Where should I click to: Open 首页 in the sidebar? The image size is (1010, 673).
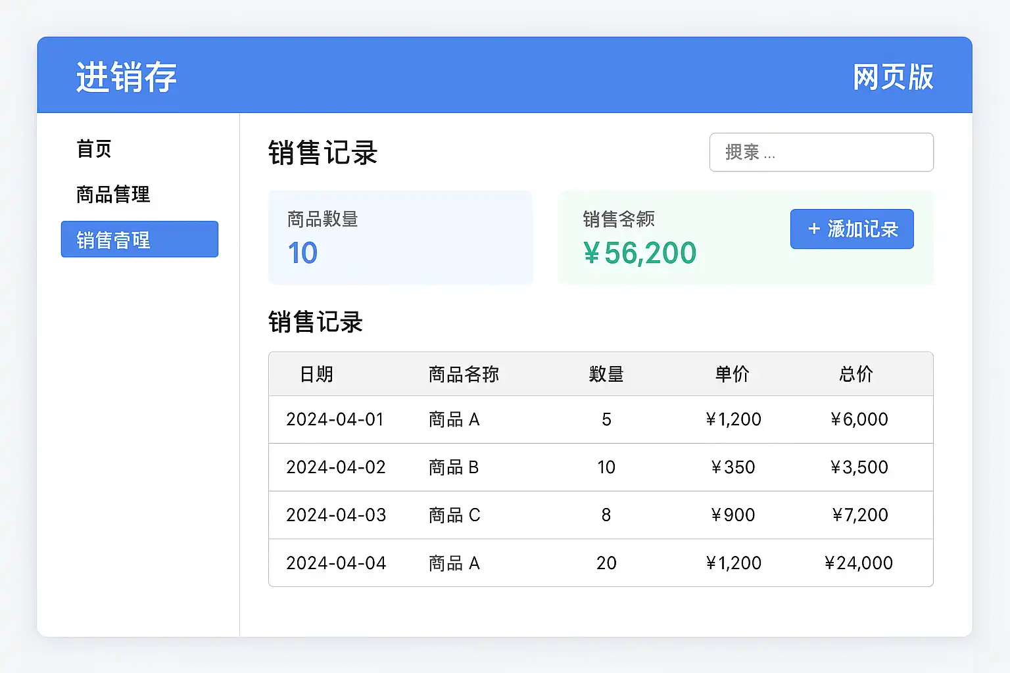94,149
